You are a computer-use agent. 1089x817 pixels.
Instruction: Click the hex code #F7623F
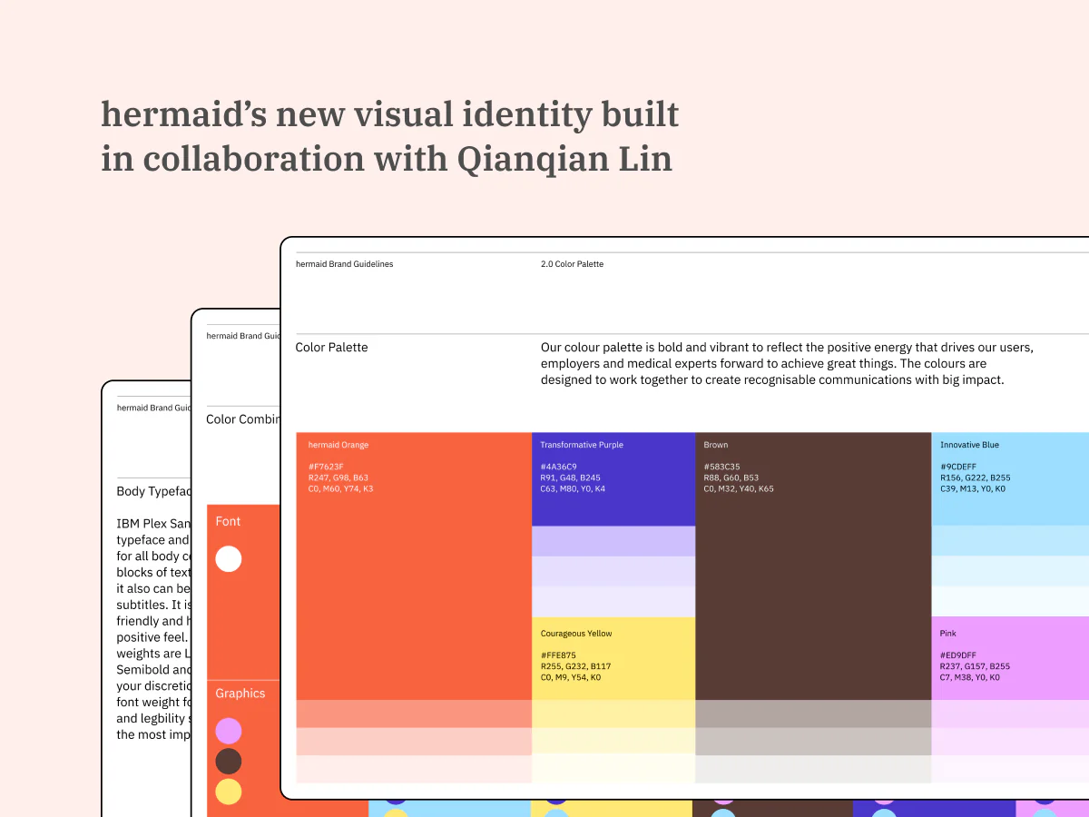pos(326,467)
